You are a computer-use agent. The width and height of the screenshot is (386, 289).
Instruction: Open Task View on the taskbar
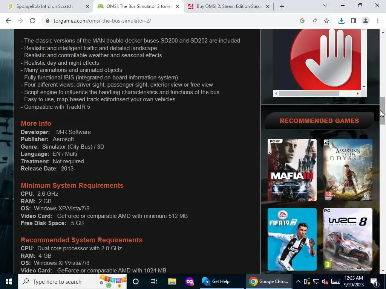154,281
